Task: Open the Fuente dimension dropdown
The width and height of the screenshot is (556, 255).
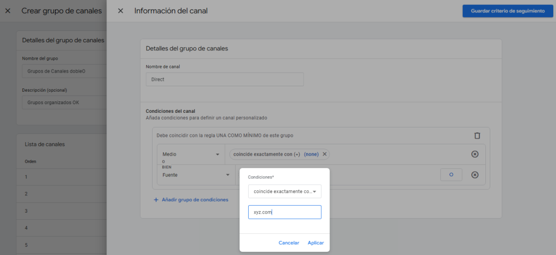Action: click(196, 175)
